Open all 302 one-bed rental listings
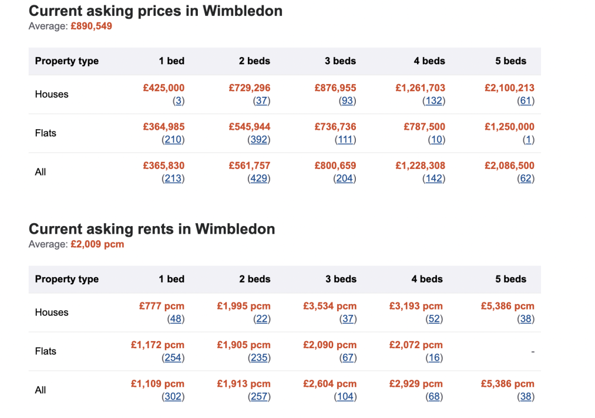 (x=173, y=397)
